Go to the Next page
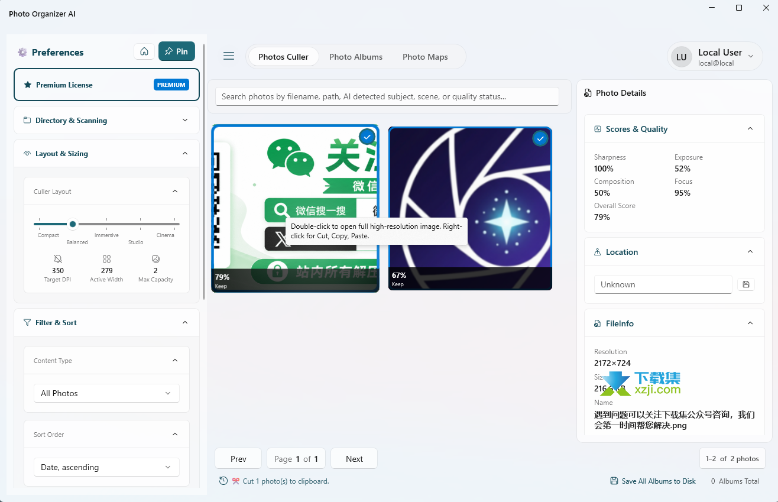This screenshot has width=778, height=502. (x=354, y=459)
